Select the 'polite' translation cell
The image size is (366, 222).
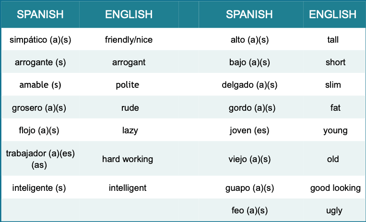pos(127,85)
